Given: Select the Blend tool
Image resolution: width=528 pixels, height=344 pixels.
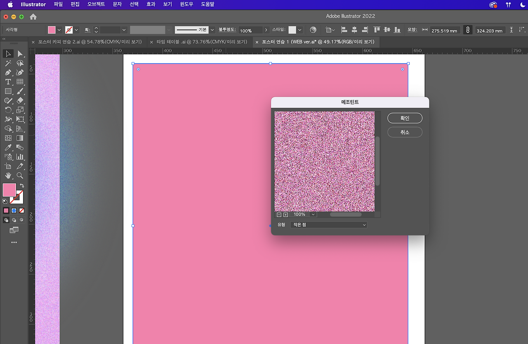Looking at the screenshot, I should pos(20,147).
